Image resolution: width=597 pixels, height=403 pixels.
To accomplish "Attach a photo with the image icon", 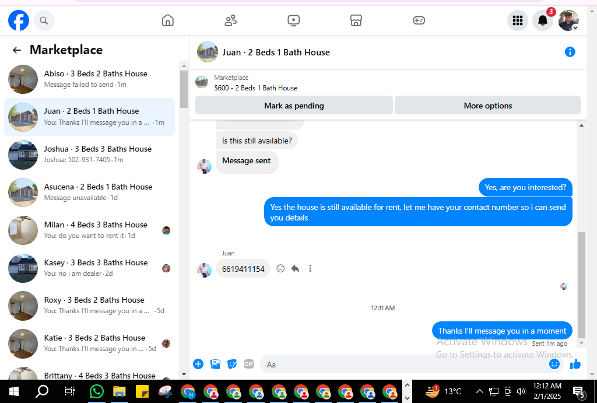I will coord(215,364).
